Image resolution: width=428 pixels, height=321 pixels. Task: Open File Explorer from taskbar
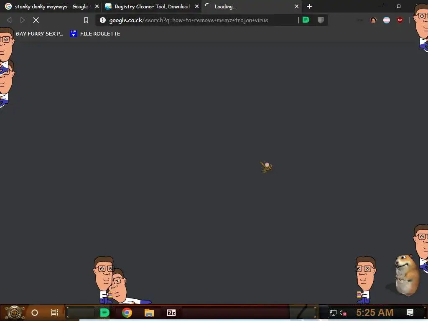pyautogui.click(x=149, y=313)
